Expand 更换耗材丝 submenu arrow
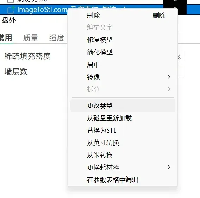200x198 pixels. click(x=169, y=167)
